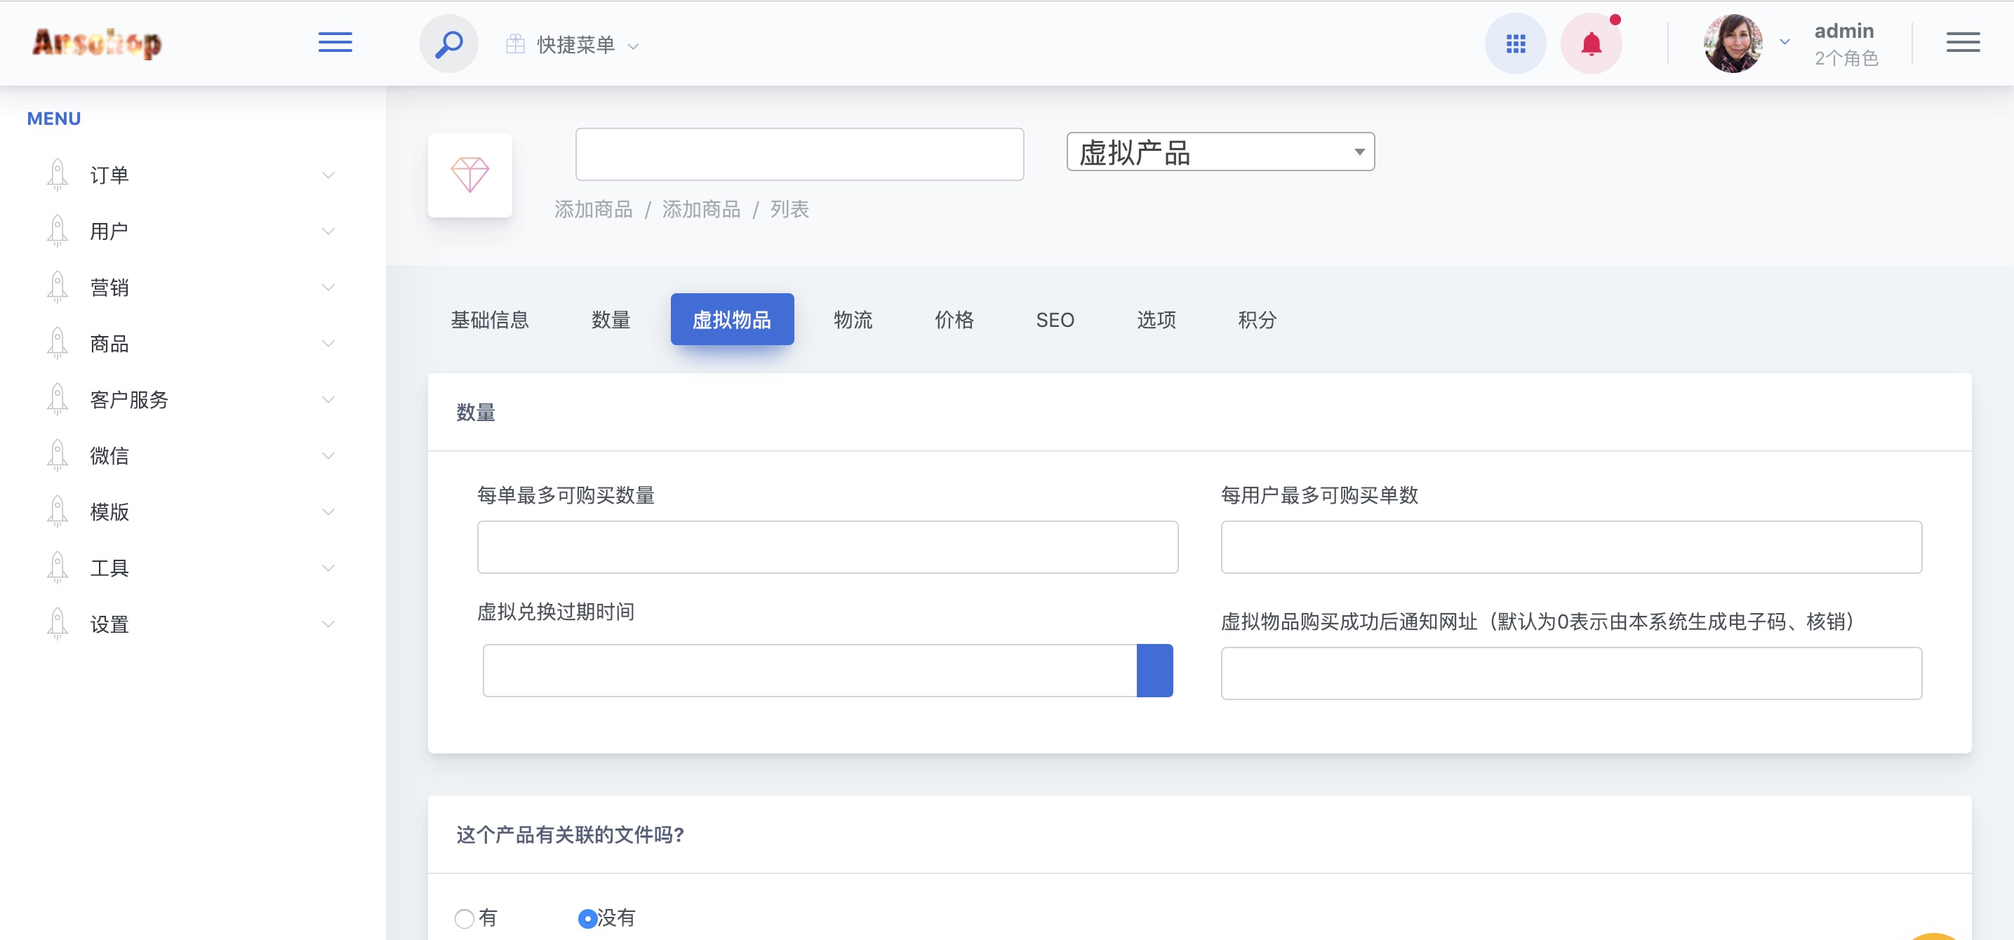
Task: Open the apps grid icon
Action: (1514, 43)
